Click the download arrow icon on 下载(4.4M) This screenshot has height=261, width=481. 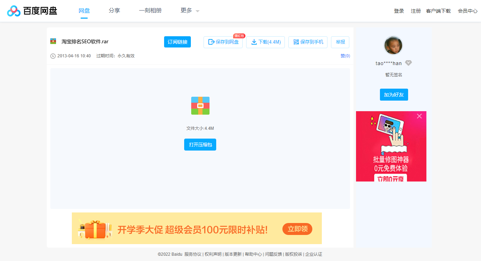[x=254, y=42]
